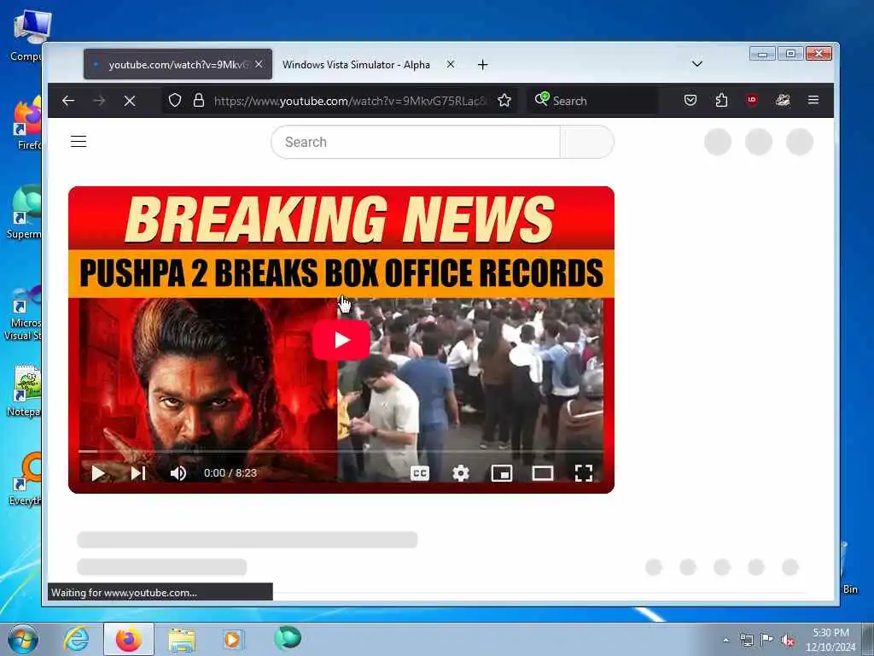Open the Windows Start menu
The height and width of the screenshot is (656, 874).
(x=23, y=639)
